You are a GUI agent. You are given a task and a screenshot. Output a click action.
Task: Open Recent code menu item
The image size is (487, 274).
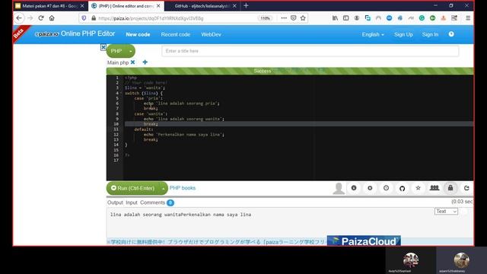point(176,34)
